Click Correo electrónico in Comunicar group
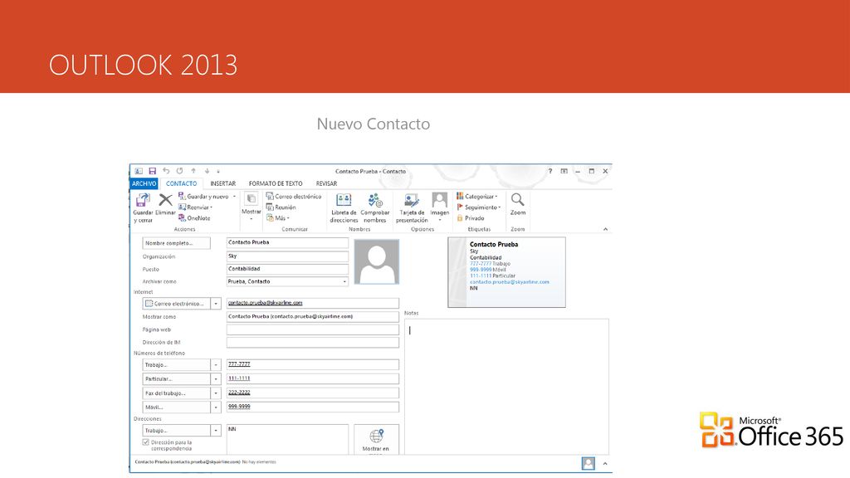Screen dimensions: 850x478 [294, 197]
